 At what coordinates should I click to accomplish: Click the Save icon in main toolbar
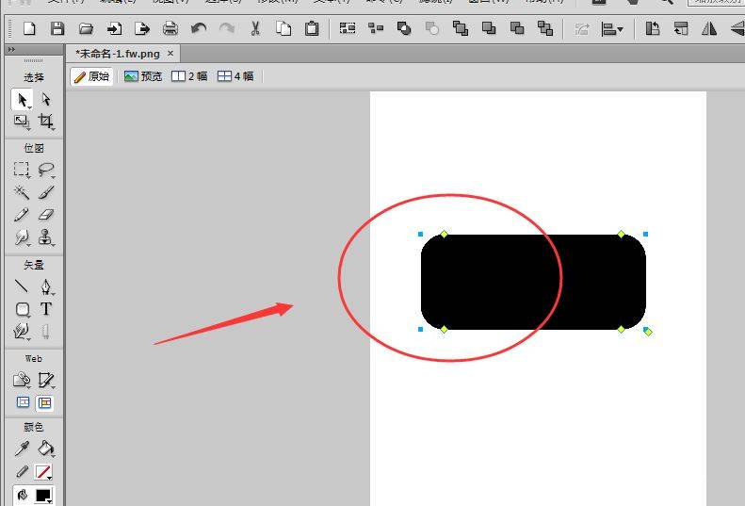tap(57, 29)
